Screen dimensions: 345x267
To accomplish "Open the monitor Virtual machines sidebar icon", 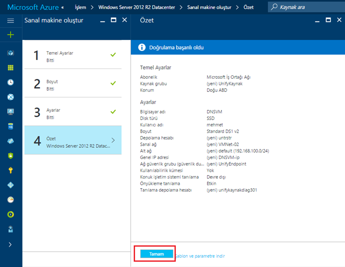I will click(11, 111).
